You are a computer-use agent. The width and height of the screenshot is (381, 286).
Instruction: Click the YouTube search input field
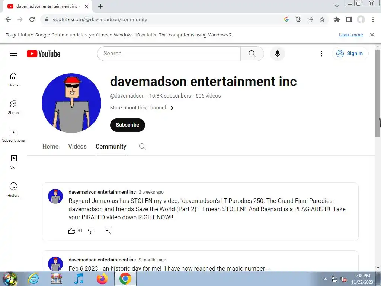(x=169, y=54)
